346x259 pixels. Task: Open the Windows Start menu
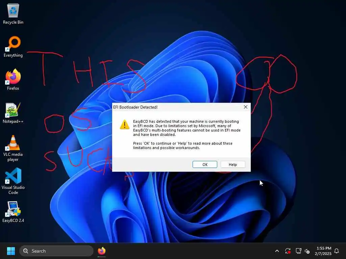pos(11,251)
